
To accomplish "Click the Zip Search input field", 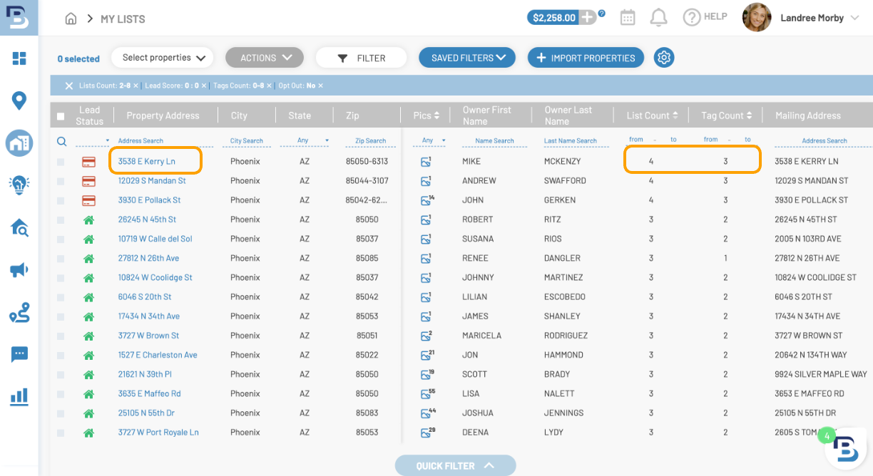I will coord(371,141).
